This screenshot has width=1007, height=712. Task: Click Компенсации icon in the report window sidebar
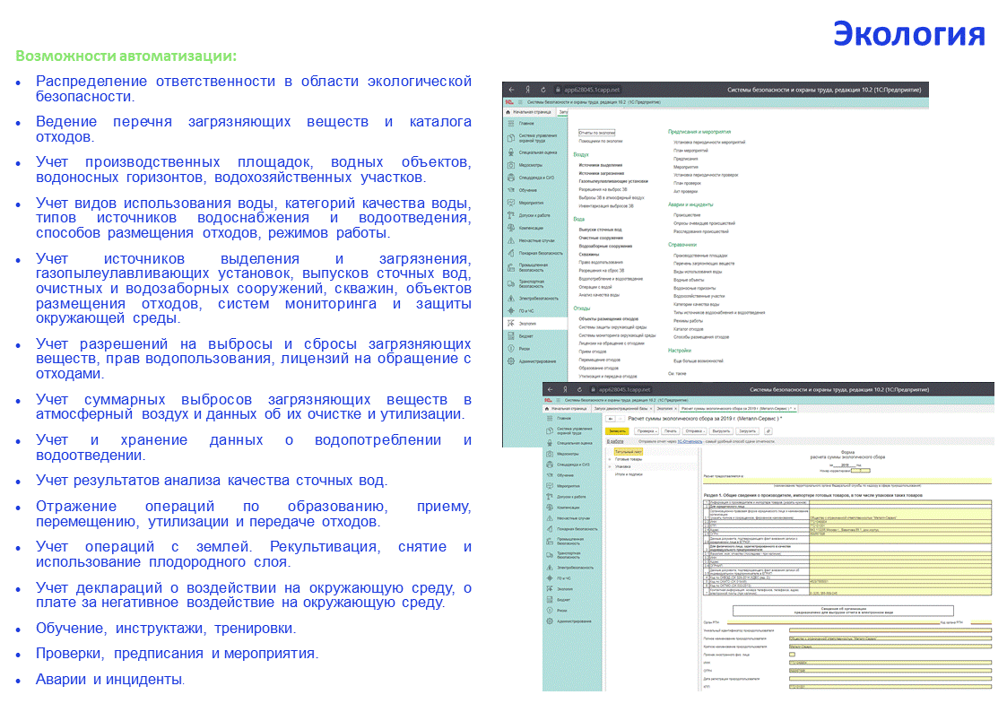coord(550,508)
